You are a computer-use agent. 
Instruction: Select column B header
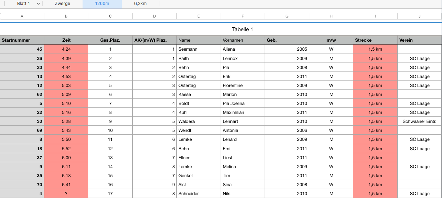[x=66, y=16]
